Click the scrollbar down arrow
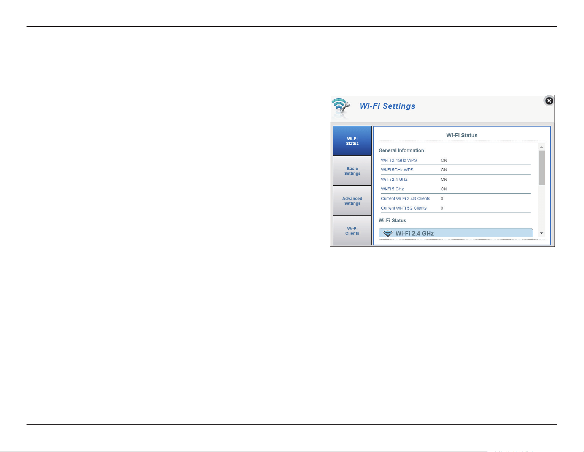Screen dimensions: 584x452 point(542,233)
